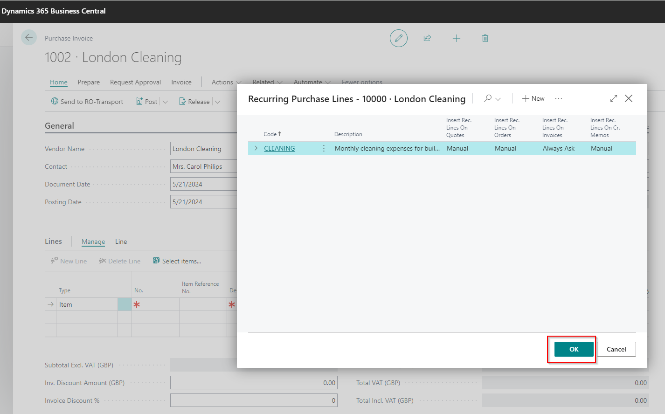The height and width of the screenshot is (414, 665).
Task: Expand the dialog to full screen
Action: point(614,98)
